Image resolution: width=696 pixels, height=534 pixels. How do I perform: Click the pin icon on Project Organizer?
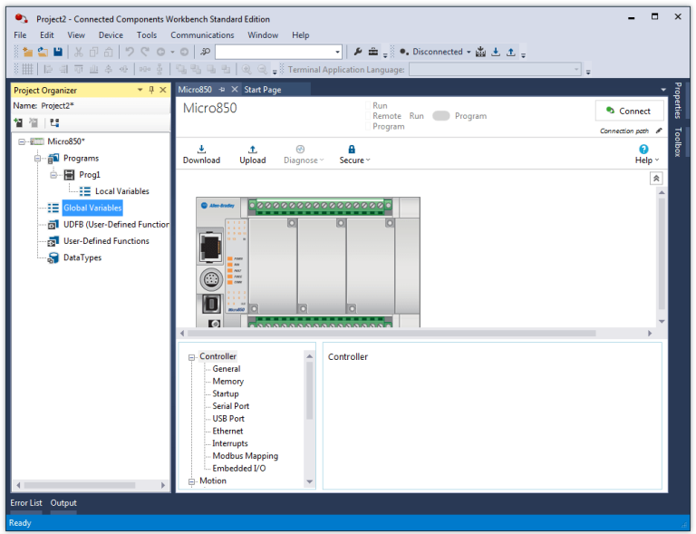click(x=151, y=90)
